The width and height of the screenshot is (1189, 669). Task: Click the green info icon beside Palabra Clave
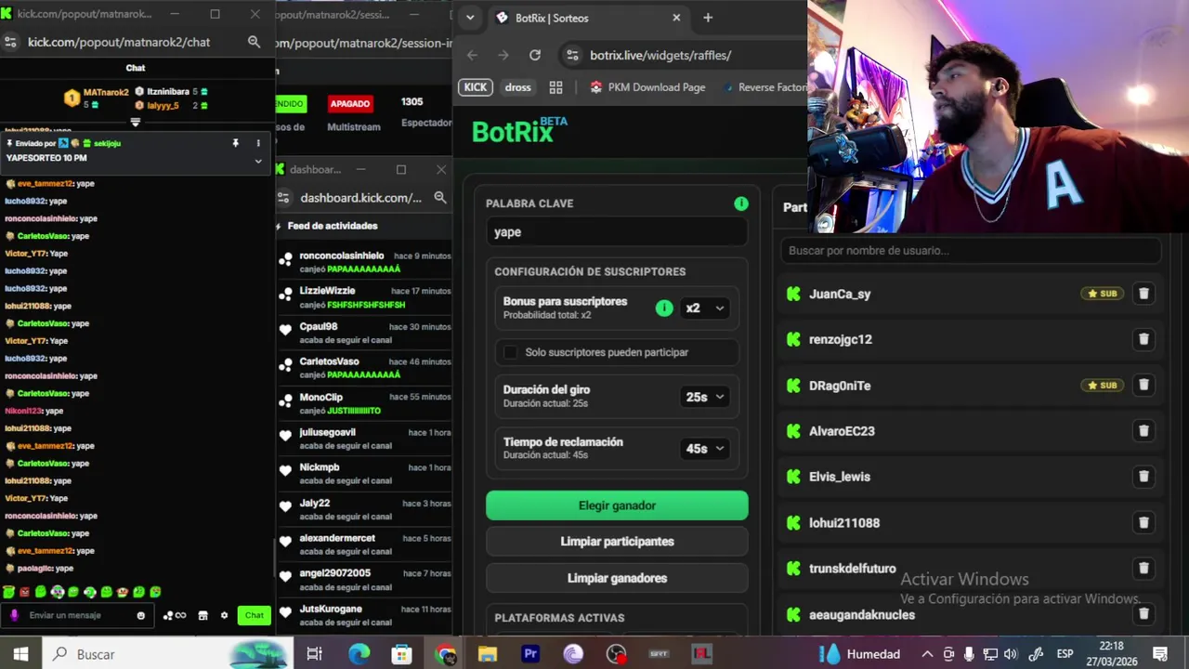pos(740,203)
